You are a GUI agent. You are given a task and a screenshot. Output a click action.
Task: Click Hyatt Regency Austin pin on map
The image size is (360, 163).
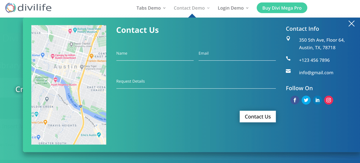pyautogui.click(x=55, y=80)
